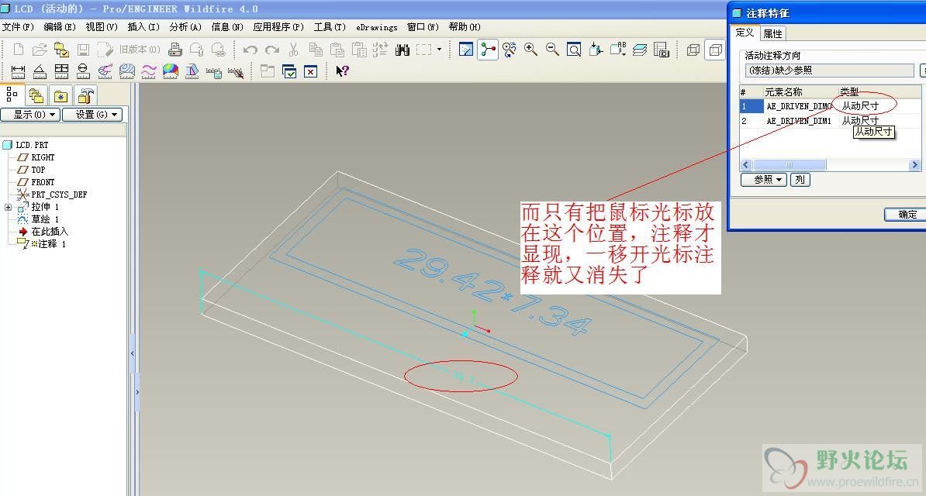Screen dimensions: 926x496
Task: Expand the 拉伸 1 tree node
Action: click(8, 207)
